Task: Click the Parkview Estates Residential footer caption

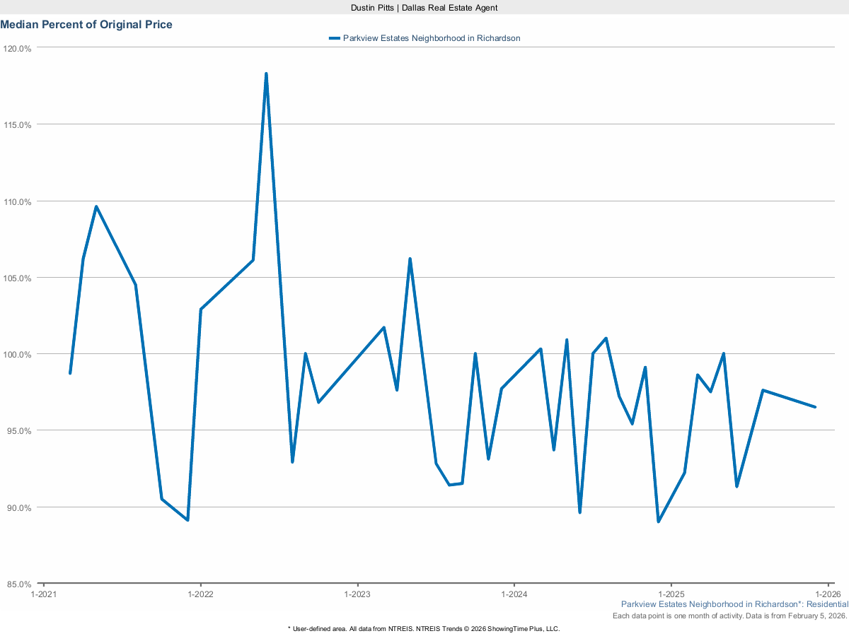Action: tap(734, 605)
